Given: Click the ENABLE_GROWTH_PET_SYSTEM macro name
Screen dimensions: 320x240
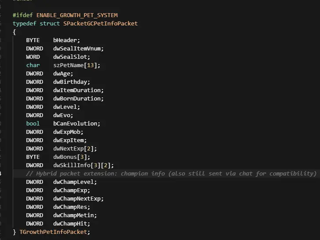Looking at the screenshot, I should 77,15.
